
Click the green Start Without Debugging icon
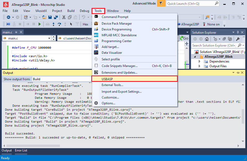40,24
